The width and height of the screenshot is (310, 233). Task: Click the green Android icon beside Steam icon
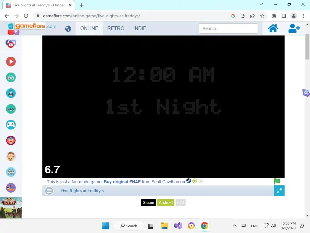[x=195, y=181]
